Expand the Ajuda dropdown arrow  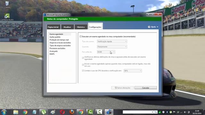[x=157, y=27]
